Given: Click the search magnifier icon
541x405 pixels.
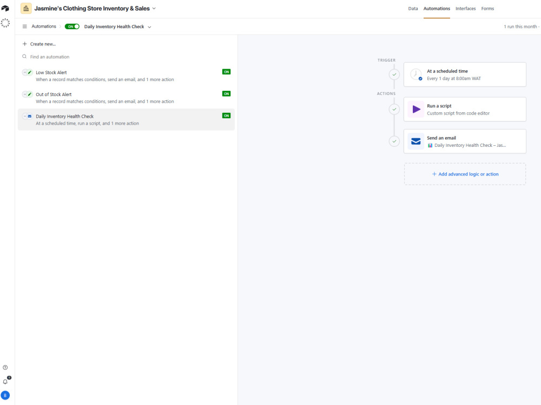Looking at the screenshot, I should pos(24,57).
